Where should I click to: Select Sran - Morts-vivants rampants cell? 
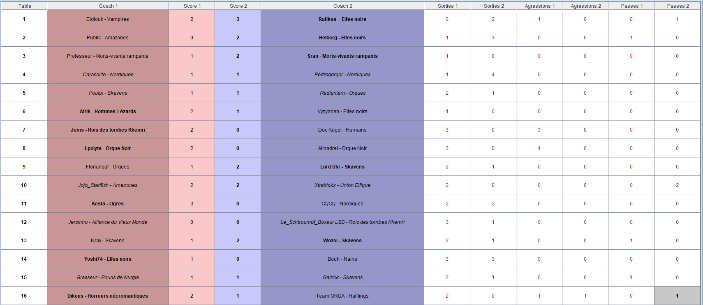click(342, 56)
